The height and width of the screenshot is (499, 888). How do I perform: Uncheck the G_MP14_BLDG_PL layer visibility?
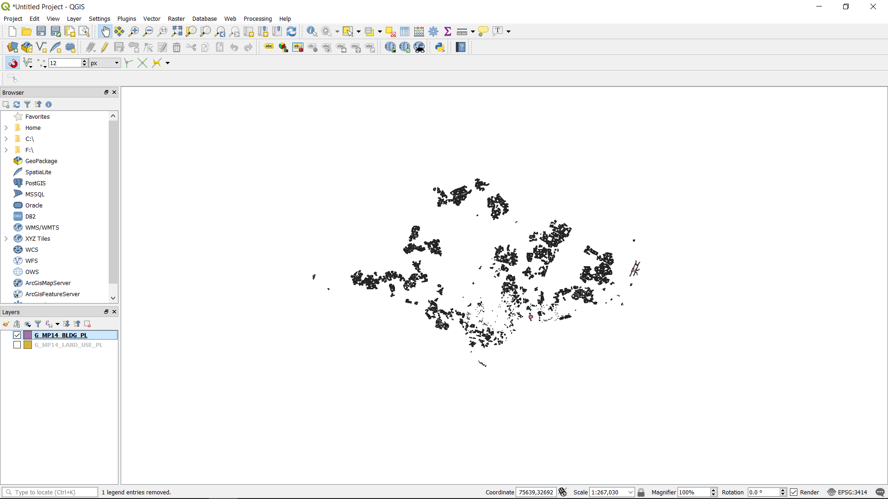(x=17, y=335)
